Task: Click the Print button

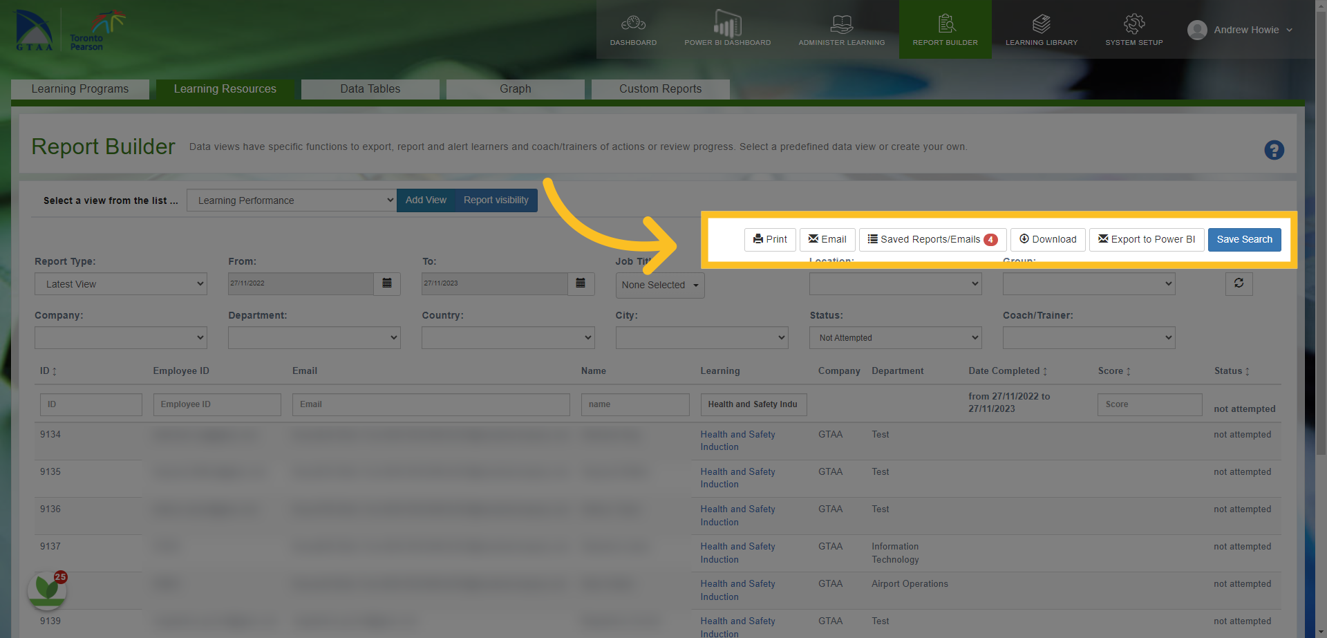Action: pyautogui.click(x=770, y=240)
